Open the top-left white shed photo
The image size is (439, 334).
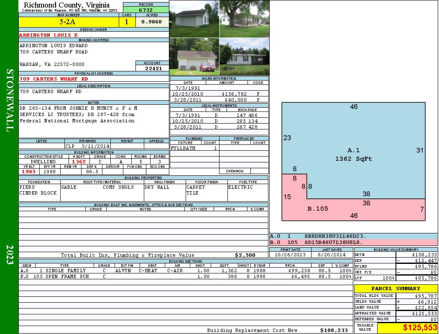coord(194,19)
